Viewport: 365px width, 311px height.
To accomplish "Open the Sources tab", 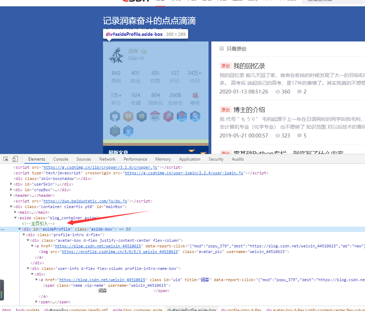I will [x=84, y=159].
